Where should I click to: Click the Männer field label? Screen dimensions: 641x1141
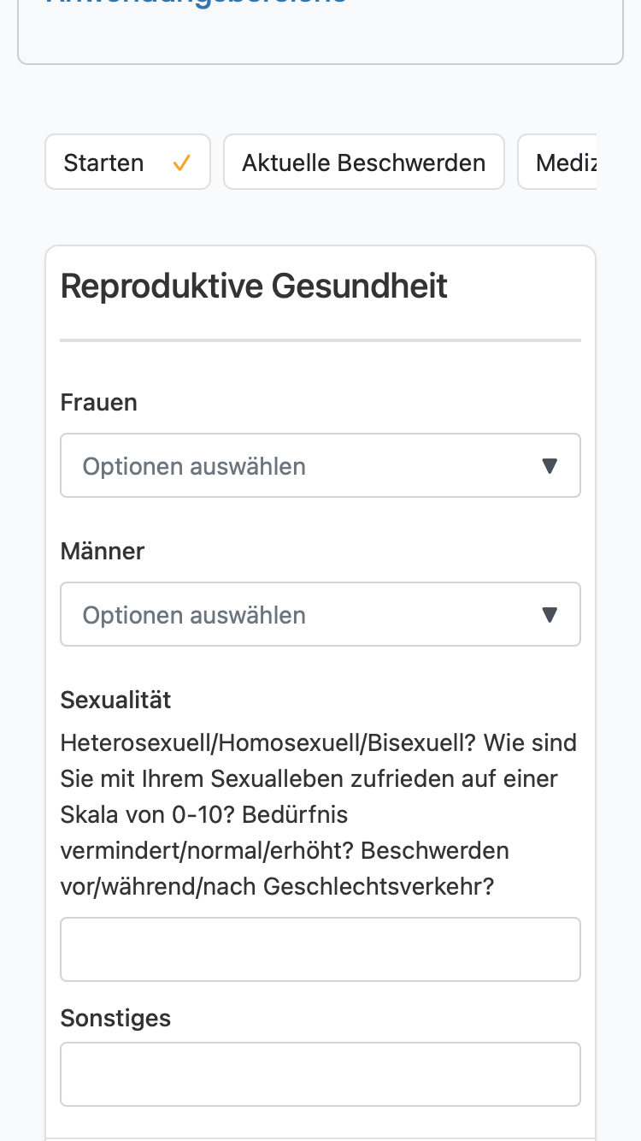[103, 551]
